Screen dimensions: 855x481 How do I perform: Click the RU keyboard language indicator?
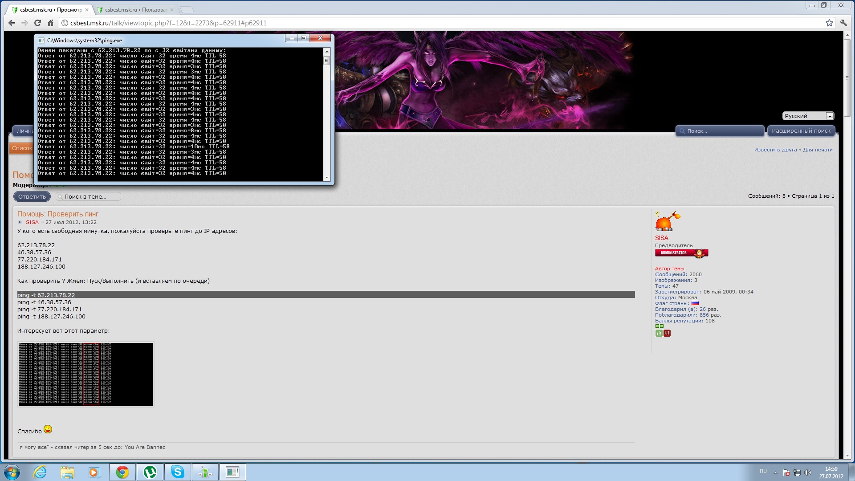tap(763, 471)
